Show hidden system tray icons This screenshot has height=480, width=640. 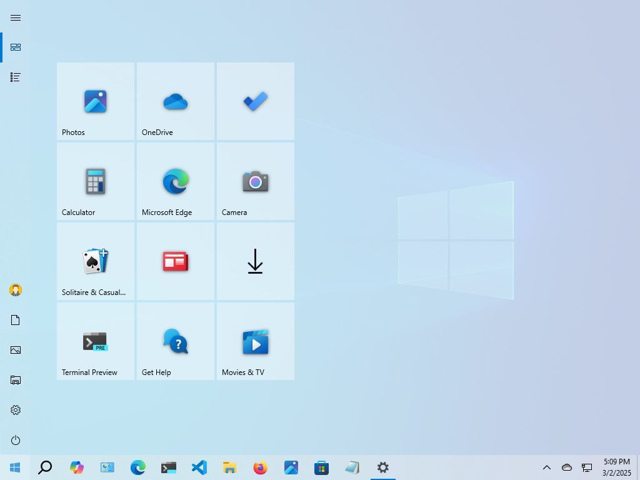[x=546, y=467]
